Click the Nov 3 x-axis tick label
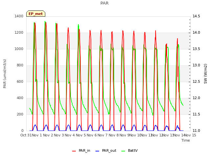The width and height of the screenshot is (210, 157). [x=59, y=135]
